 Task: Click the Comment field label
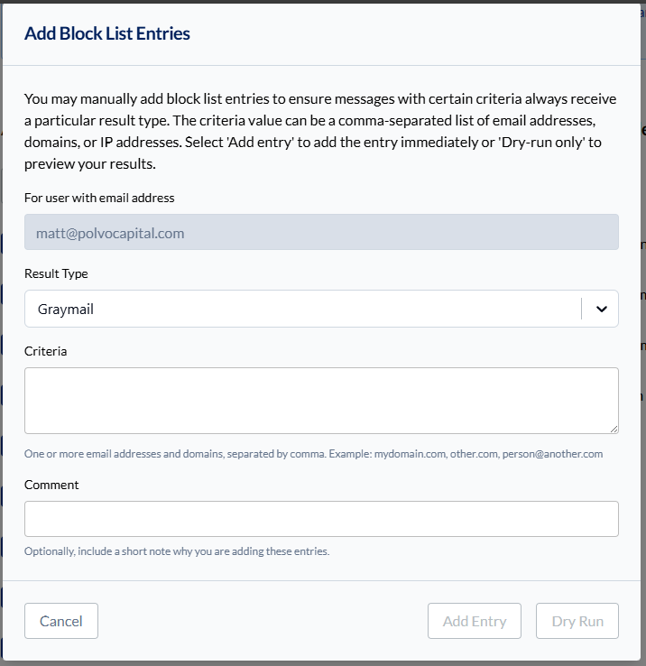[x=51, y=485]
